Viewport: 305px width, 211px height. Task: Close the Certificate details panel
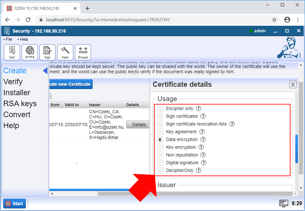(x=293, y=85)
